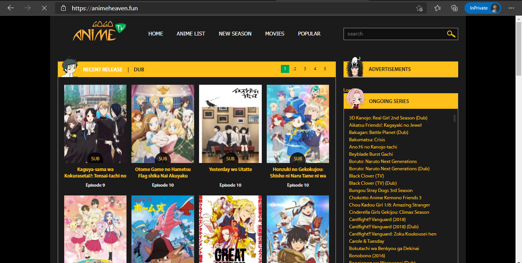Open Ano Hi no Kanojo-tachi link
This screenshot has width=522, height=263.
(373, 147)
